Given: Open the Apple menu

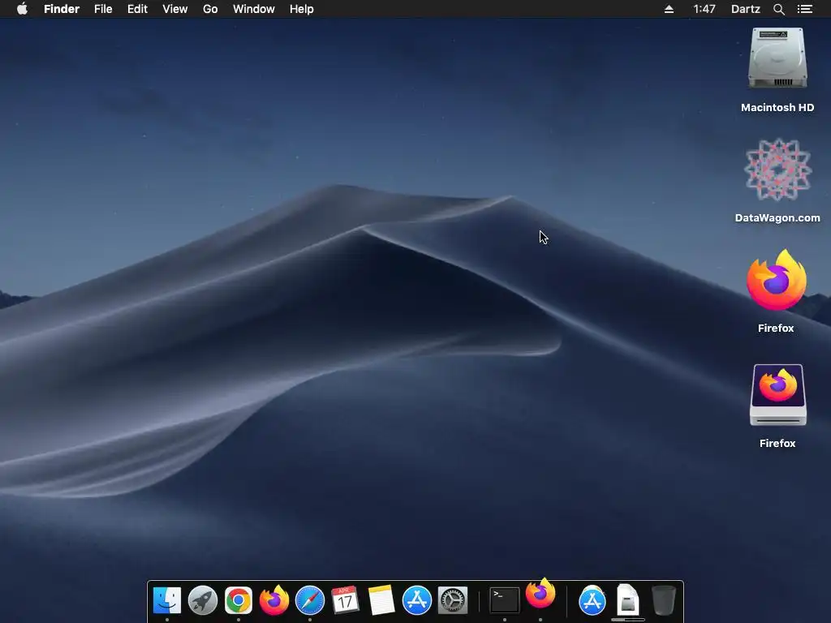Looking at the screenshot, I should click(22, 9).
